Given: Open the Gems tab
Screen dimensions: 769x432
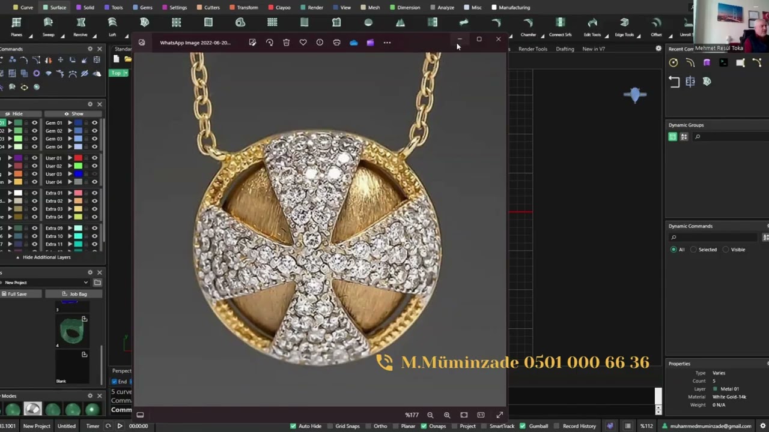Looking at the screenshot, I should click(x=142, y=7).
